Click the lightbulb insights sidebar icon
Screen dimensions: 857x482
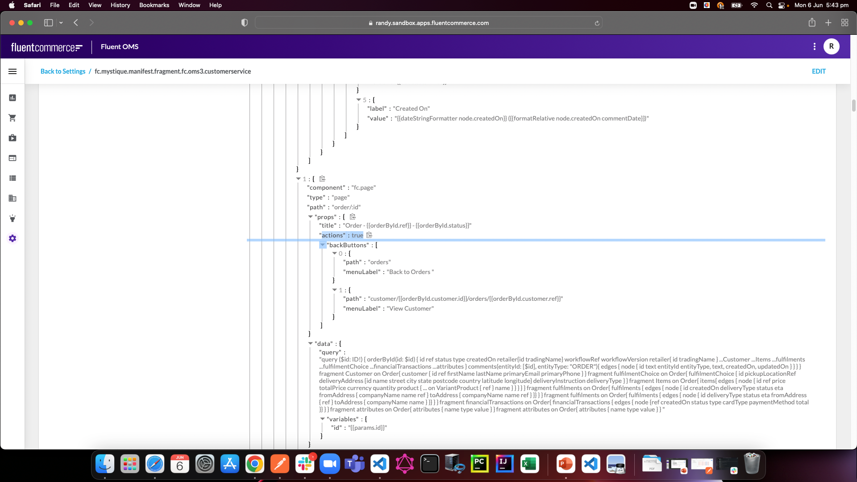click(x=12, y=218)
